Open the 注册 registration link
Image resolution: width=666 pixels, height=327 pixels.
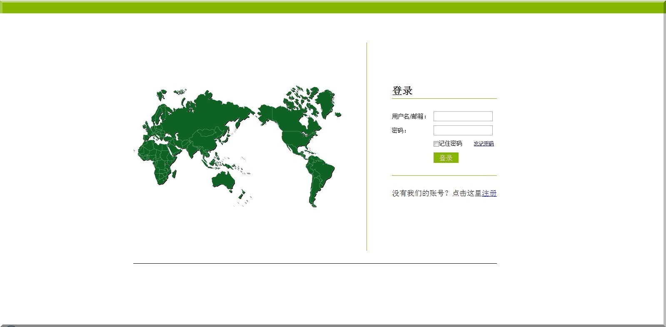click(489, 193)
